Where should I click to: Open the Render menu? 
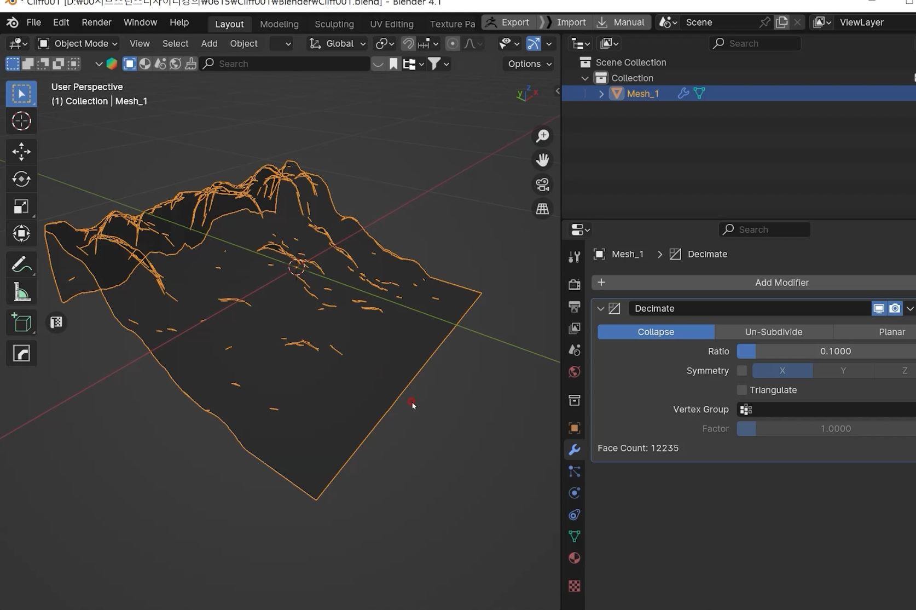coord(96,22)
